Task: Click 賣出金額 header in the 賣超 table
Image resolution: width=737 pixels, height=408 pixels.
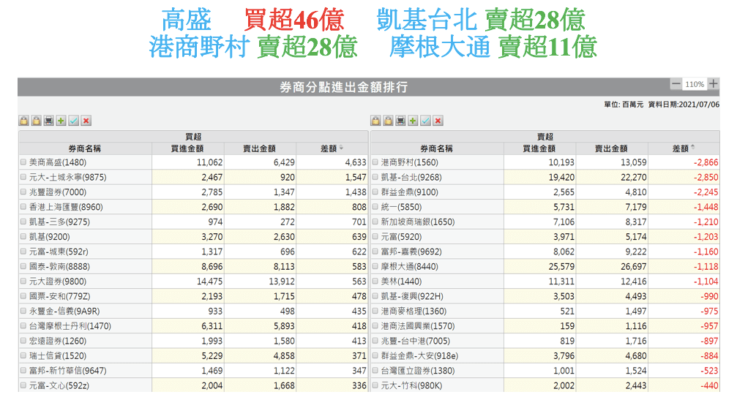Action: click(612, 148)
